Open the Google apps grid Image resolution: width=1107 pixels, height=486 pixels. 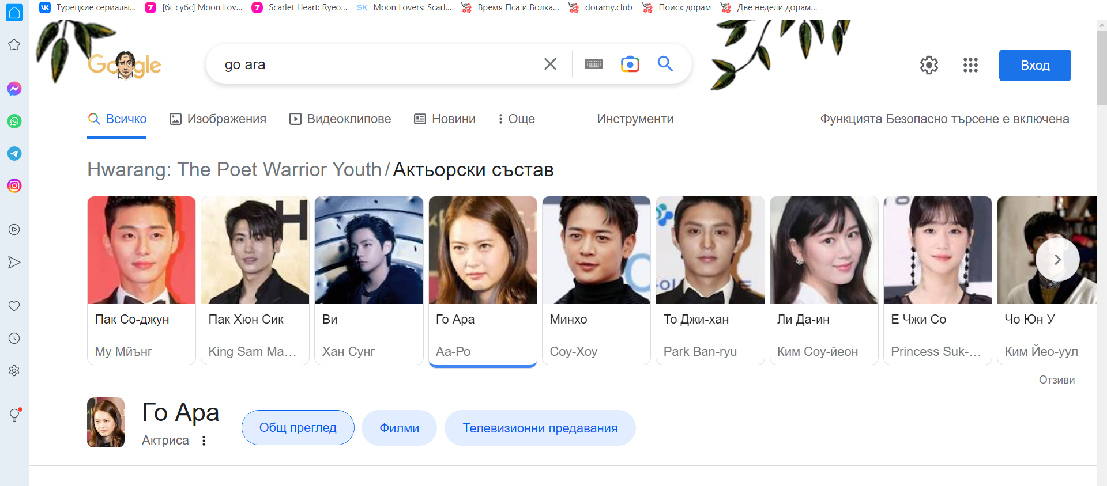click(970, 65)
